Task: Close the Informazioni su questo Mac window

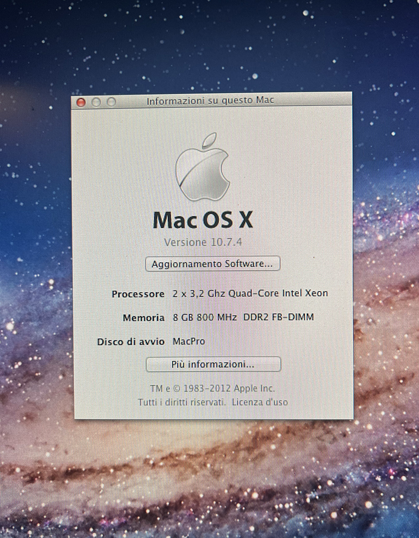Action: click(x=81, y=102)
